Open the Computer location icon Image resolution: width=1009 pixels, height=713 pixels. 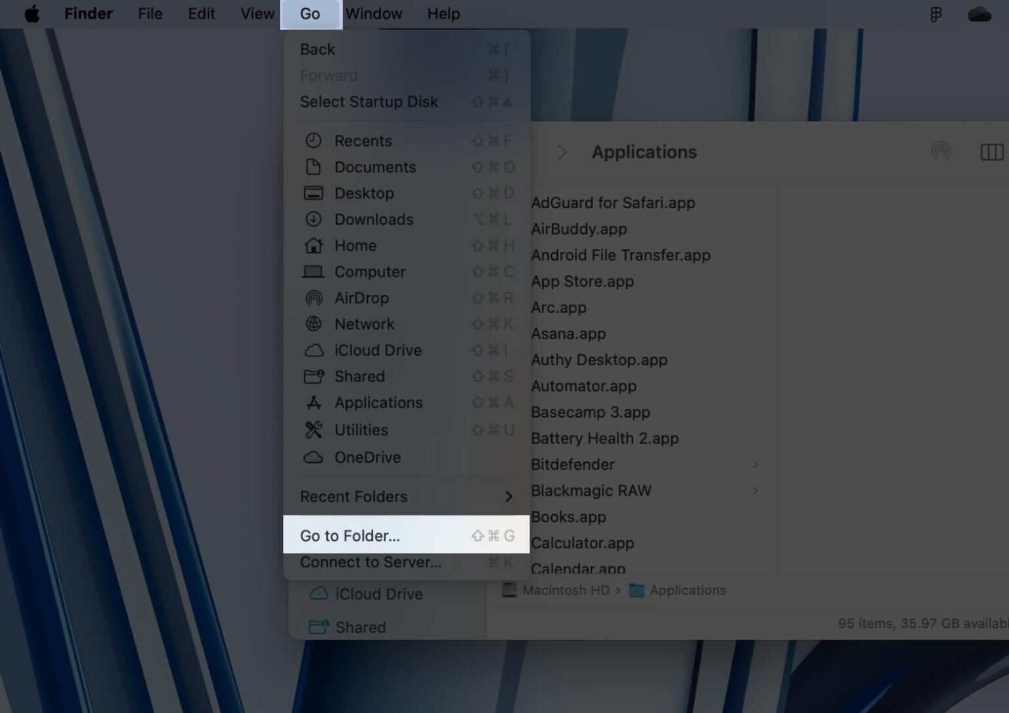tap(314, 271)
